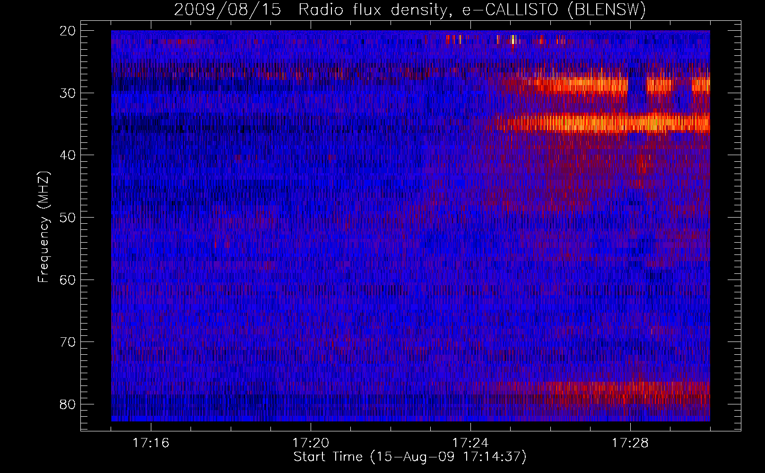Click the 50 MHz frequency tick label
The width and height of the screenshot is (765, 473).
pos(68,218)
